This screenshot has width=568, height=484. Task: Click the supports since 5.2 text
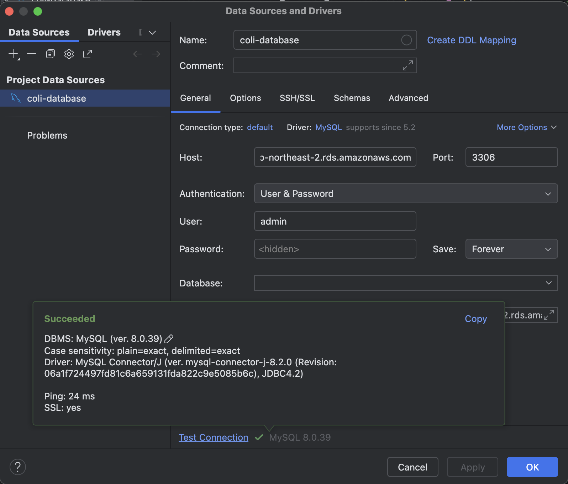[380, 127]
